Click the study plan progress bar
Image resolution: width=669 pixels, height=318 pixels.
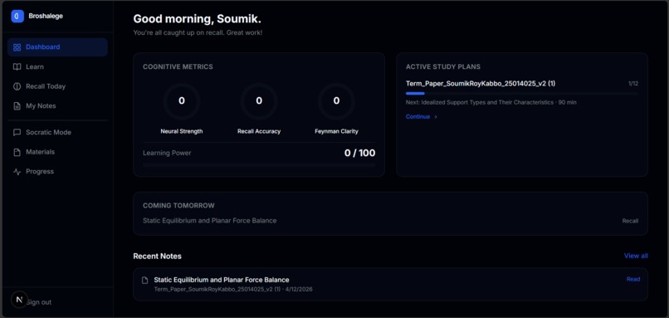(x=522, y=93)
